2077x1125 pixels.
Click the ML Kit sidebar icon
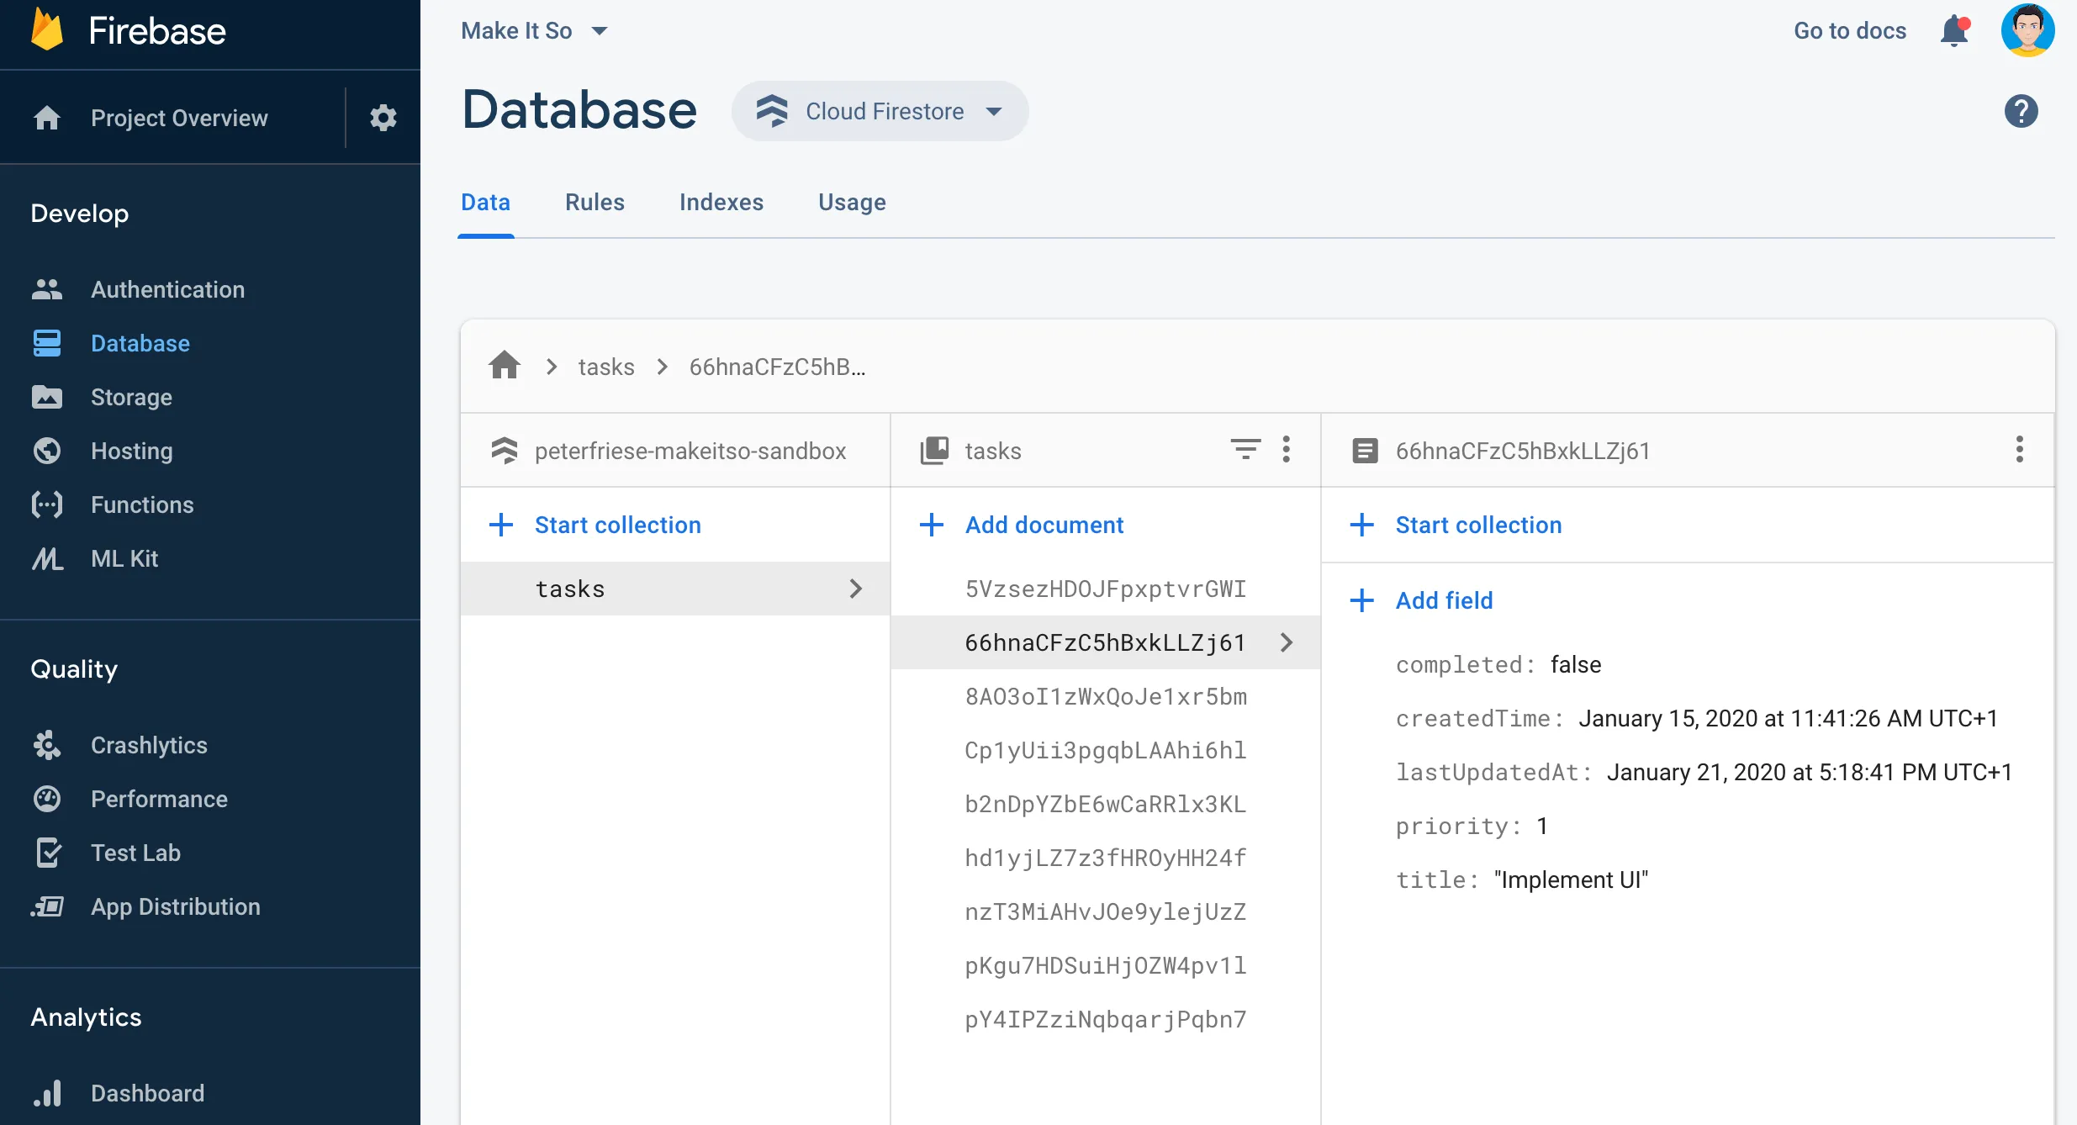47,557
